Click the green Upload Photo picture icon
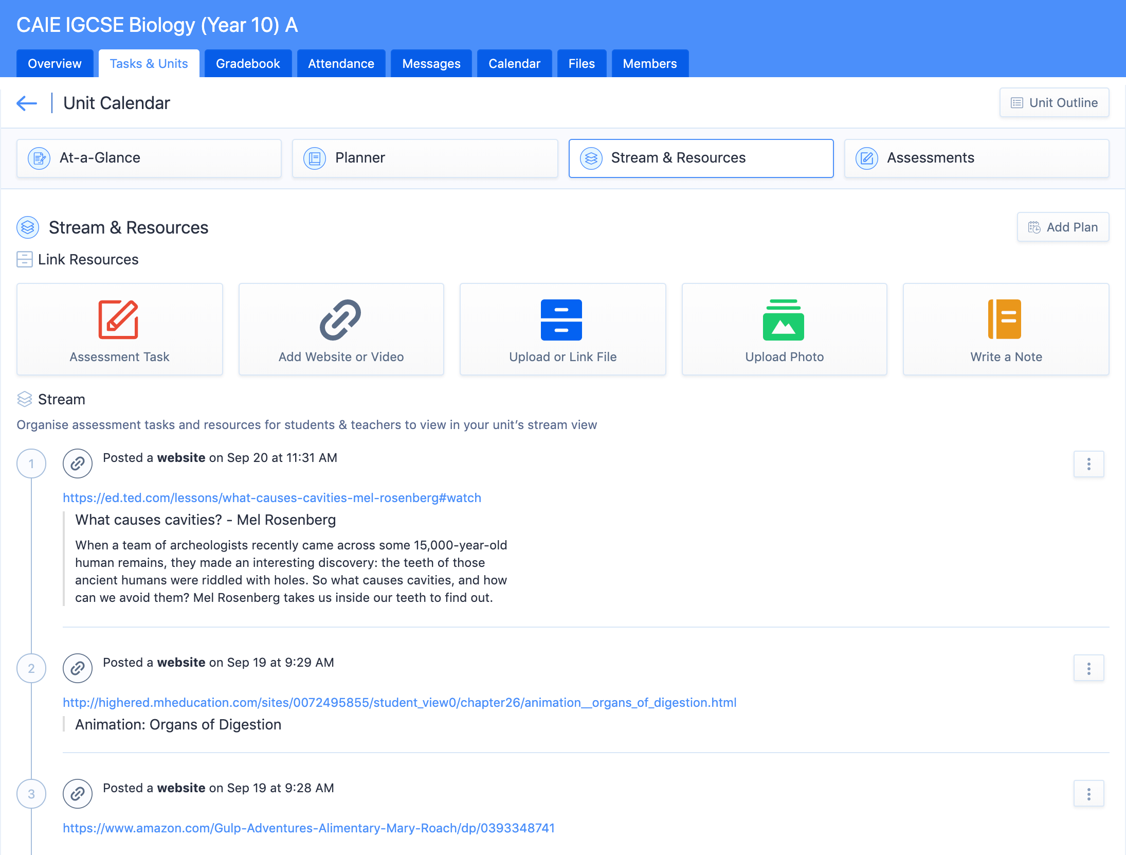The width and height of the screenshot is (1126, 855). [x=784, y=319]
